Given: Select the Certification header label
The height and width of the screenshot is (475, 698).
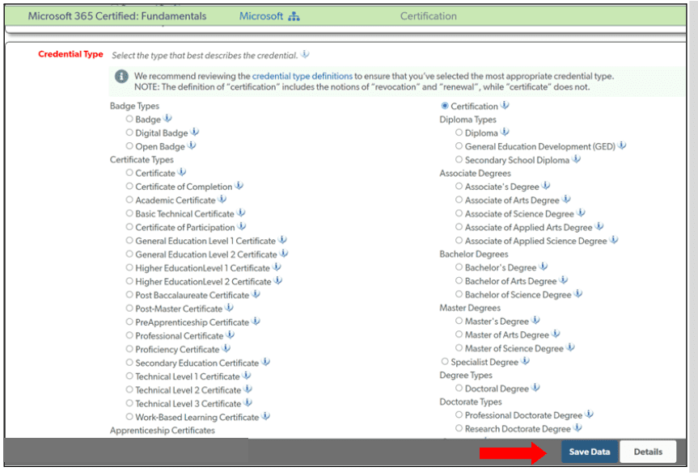Looking at the screenshot, I should click(x=428, y=15).
